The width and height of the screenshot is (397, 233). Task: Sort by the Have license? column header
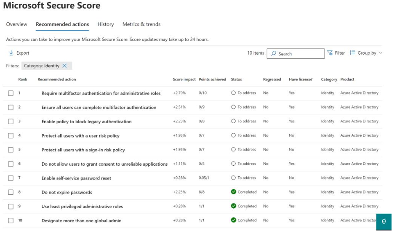tap(301, 79)
